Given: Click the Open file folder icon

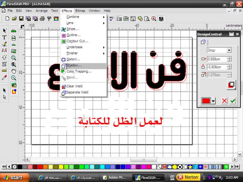Looking at the screenshot, I should (14, 19).
